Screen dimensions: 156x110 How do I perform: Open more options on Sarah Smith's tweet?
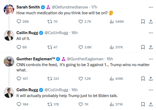click(x=151, y=7)
